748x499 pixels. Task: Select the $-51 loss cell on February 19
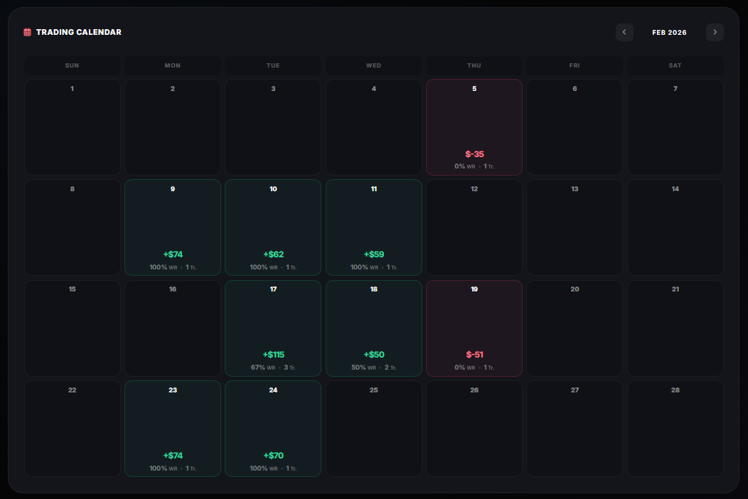tap(474, 328)
